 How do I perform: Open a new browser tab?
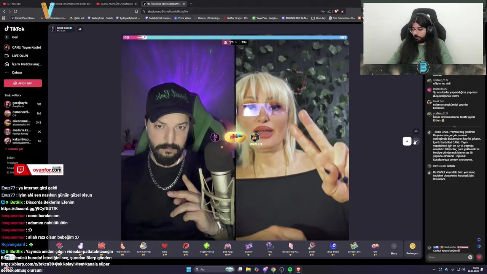[x=191, y=4]
